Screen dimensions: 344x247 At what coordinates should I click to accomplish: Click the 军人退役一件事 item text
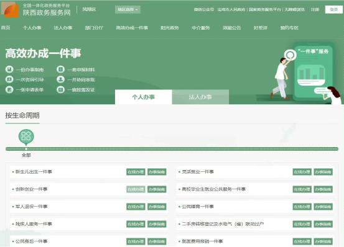click(31, 207)
